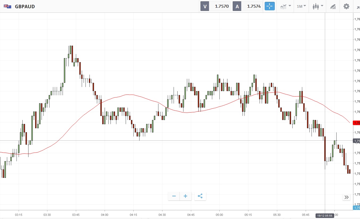
Task: Click the GBPAUD instrument name
Action: click(25, 6)
